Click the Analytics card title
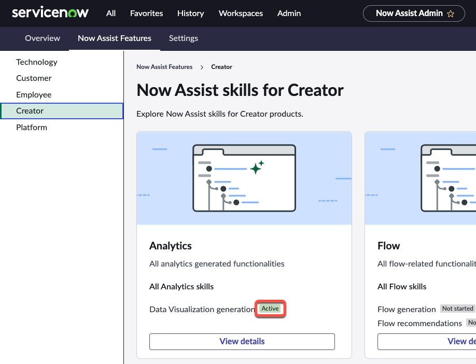 pyautogui.click(x=170, y=246)
